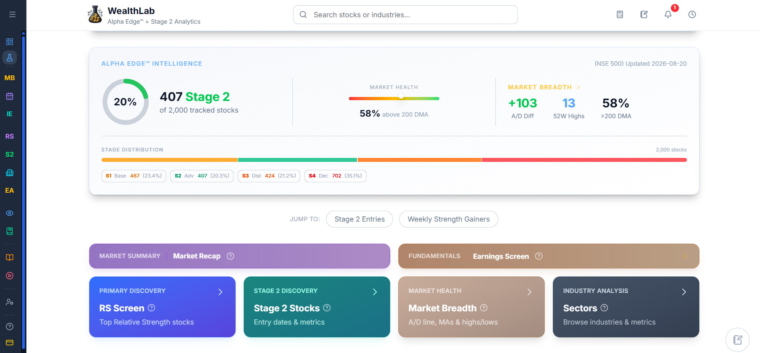
Task: Click the green S2 segment of distribution bar
Action: 297,160
